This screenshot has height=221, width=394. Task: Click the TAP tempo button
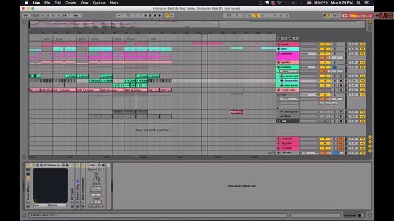26,15
